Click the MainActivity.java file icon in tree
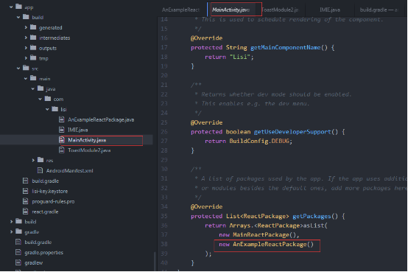The height and width of the screenshot is (272, 408). pyautogui.click(x=62, y=139)
